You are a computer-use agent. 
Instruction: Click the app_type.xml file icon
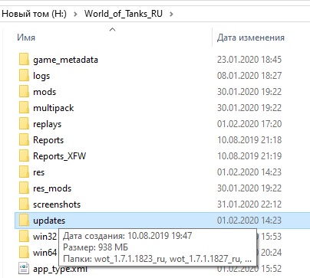[24, 268]
